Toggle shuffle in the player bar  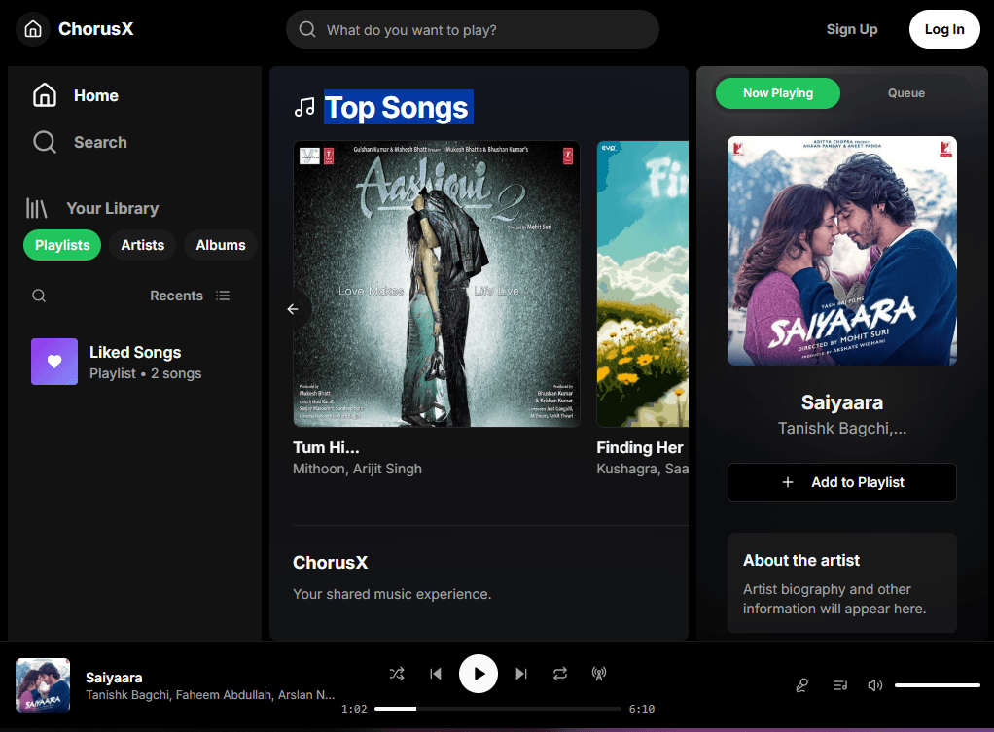pyautogui.click(x=397, y=674)
